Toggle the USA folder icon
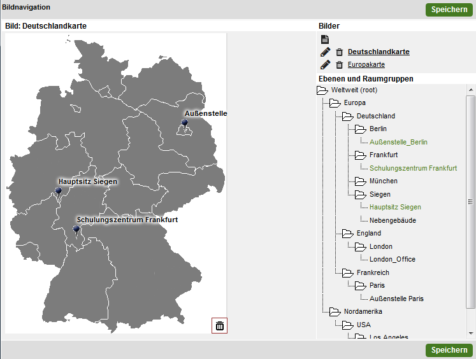The image size is (476, 359). click(347, 325)
